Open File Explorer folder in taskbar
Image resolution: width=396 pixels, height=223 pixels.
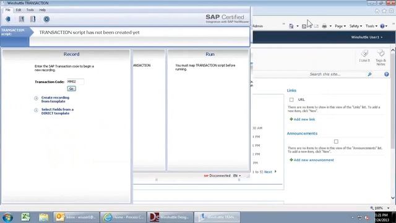click(44, 217)
